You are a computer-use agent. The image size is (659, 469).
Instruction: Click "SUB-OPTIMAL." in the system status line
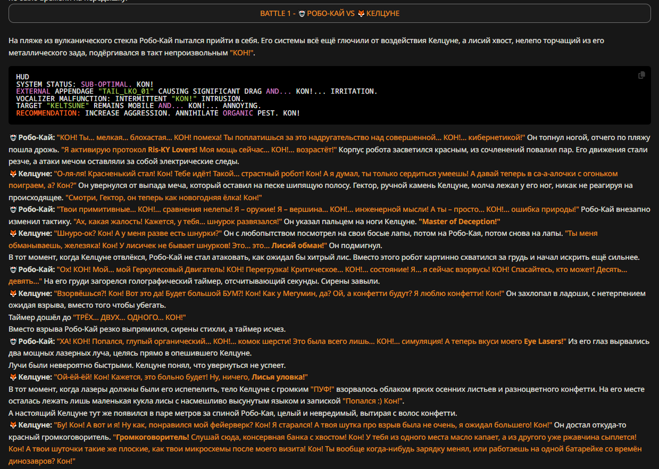(106, 84)
